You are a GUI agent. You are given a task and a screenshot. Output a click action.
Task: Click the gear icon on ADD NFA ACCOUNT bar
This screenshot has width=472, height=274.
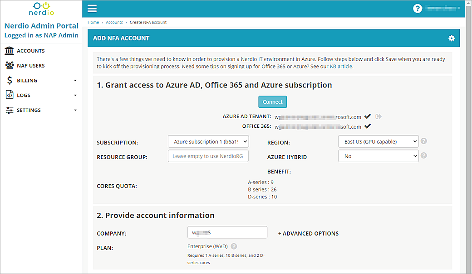pos(452,38)
